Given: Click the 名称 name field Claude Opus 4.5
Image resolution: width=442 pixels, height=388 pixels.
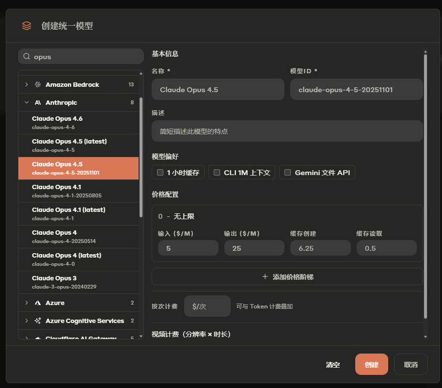Looking at the screenshot, I should coord(218,89).
